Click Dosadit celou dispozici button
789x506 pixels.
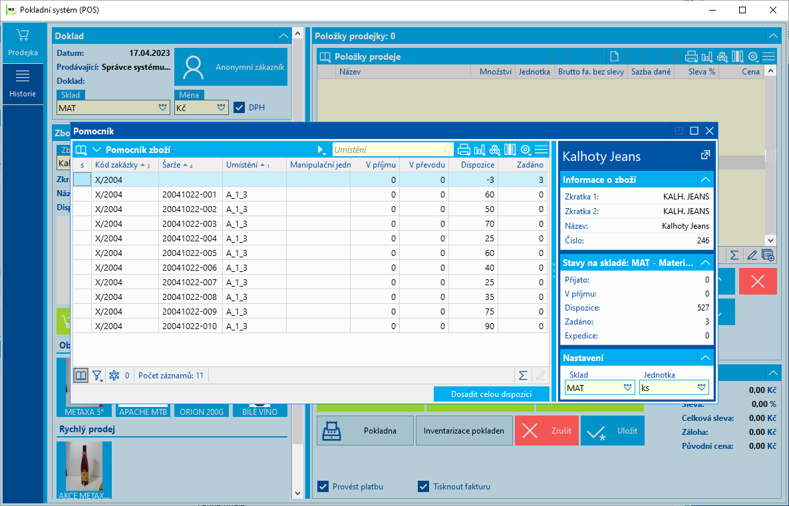(x=491, y=394)
